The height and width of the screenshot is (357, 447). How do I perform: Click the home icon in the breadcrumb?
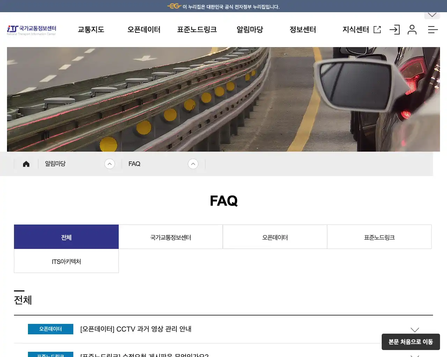[26, 164]
